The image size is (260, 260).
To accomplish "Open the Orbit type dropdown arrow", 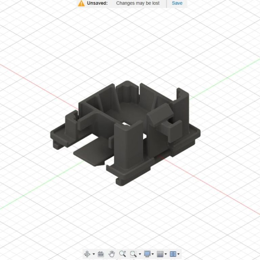I will point(93,254).
